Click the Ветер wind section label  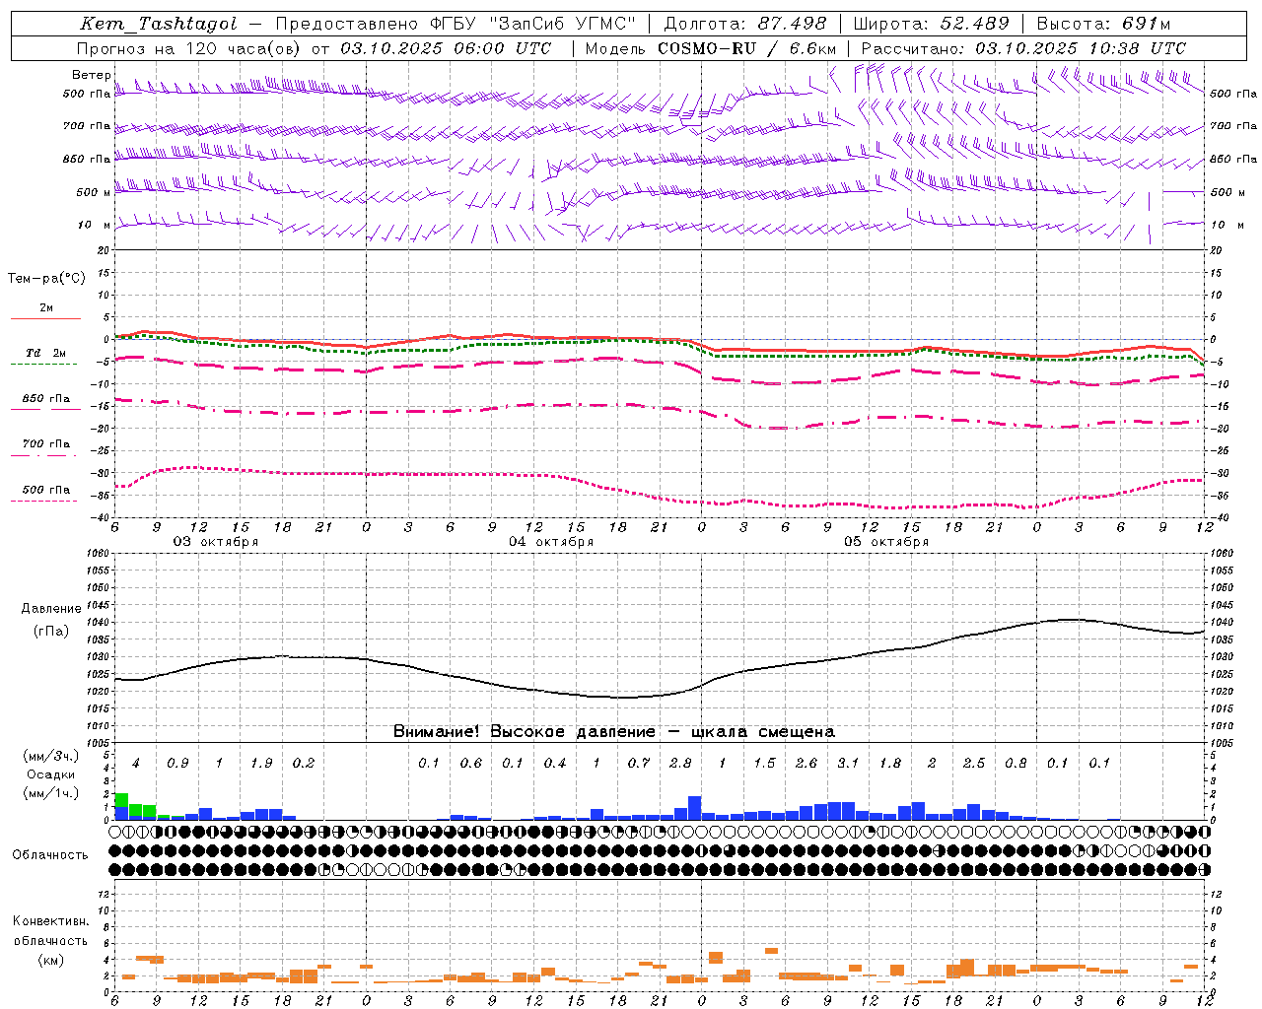pos(91,75)
